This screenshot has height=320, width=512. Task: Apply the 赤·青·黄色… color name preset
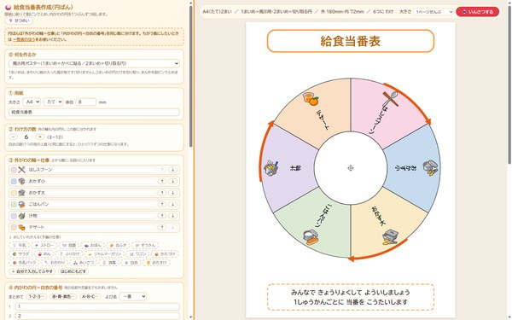(x=63, y=296)
